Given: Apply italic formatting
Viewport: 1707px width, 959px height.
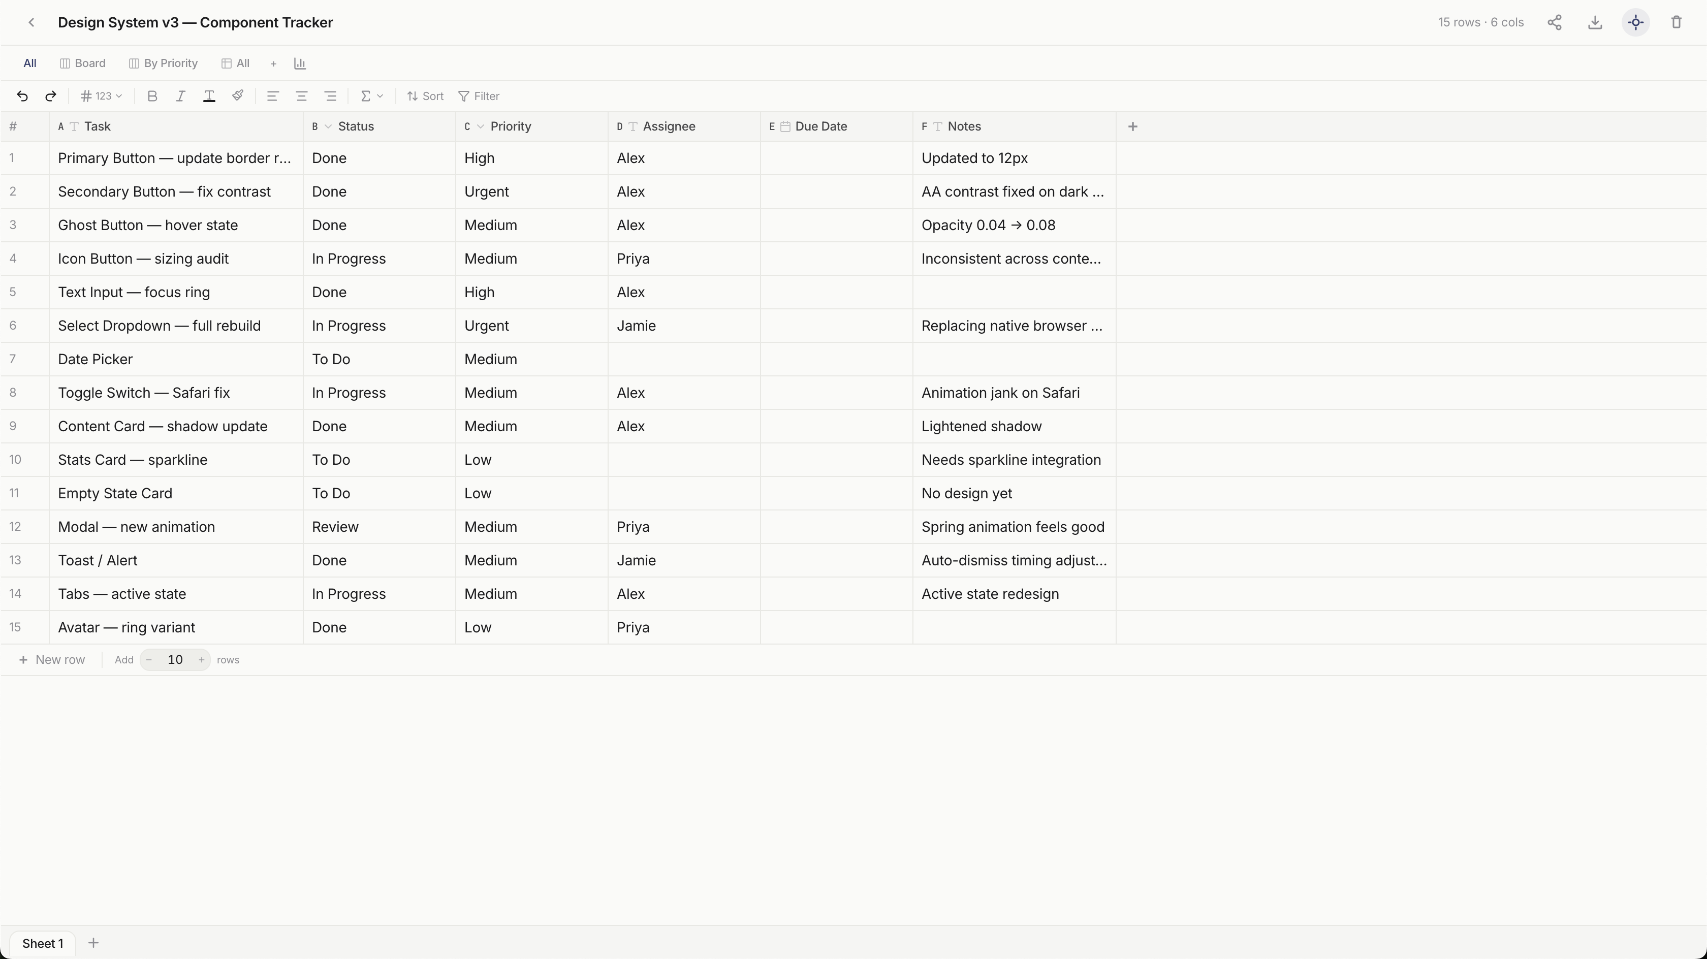Looking at the screenshot, I should click(x=180, y=96).
